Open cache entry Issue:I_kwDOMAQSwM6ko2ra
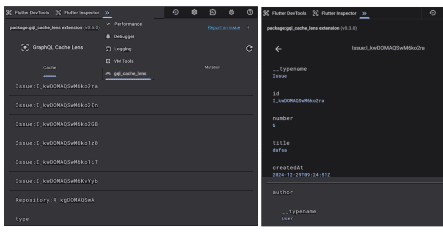The height and width of the screenshot is (232, 443). pos(131,86)
